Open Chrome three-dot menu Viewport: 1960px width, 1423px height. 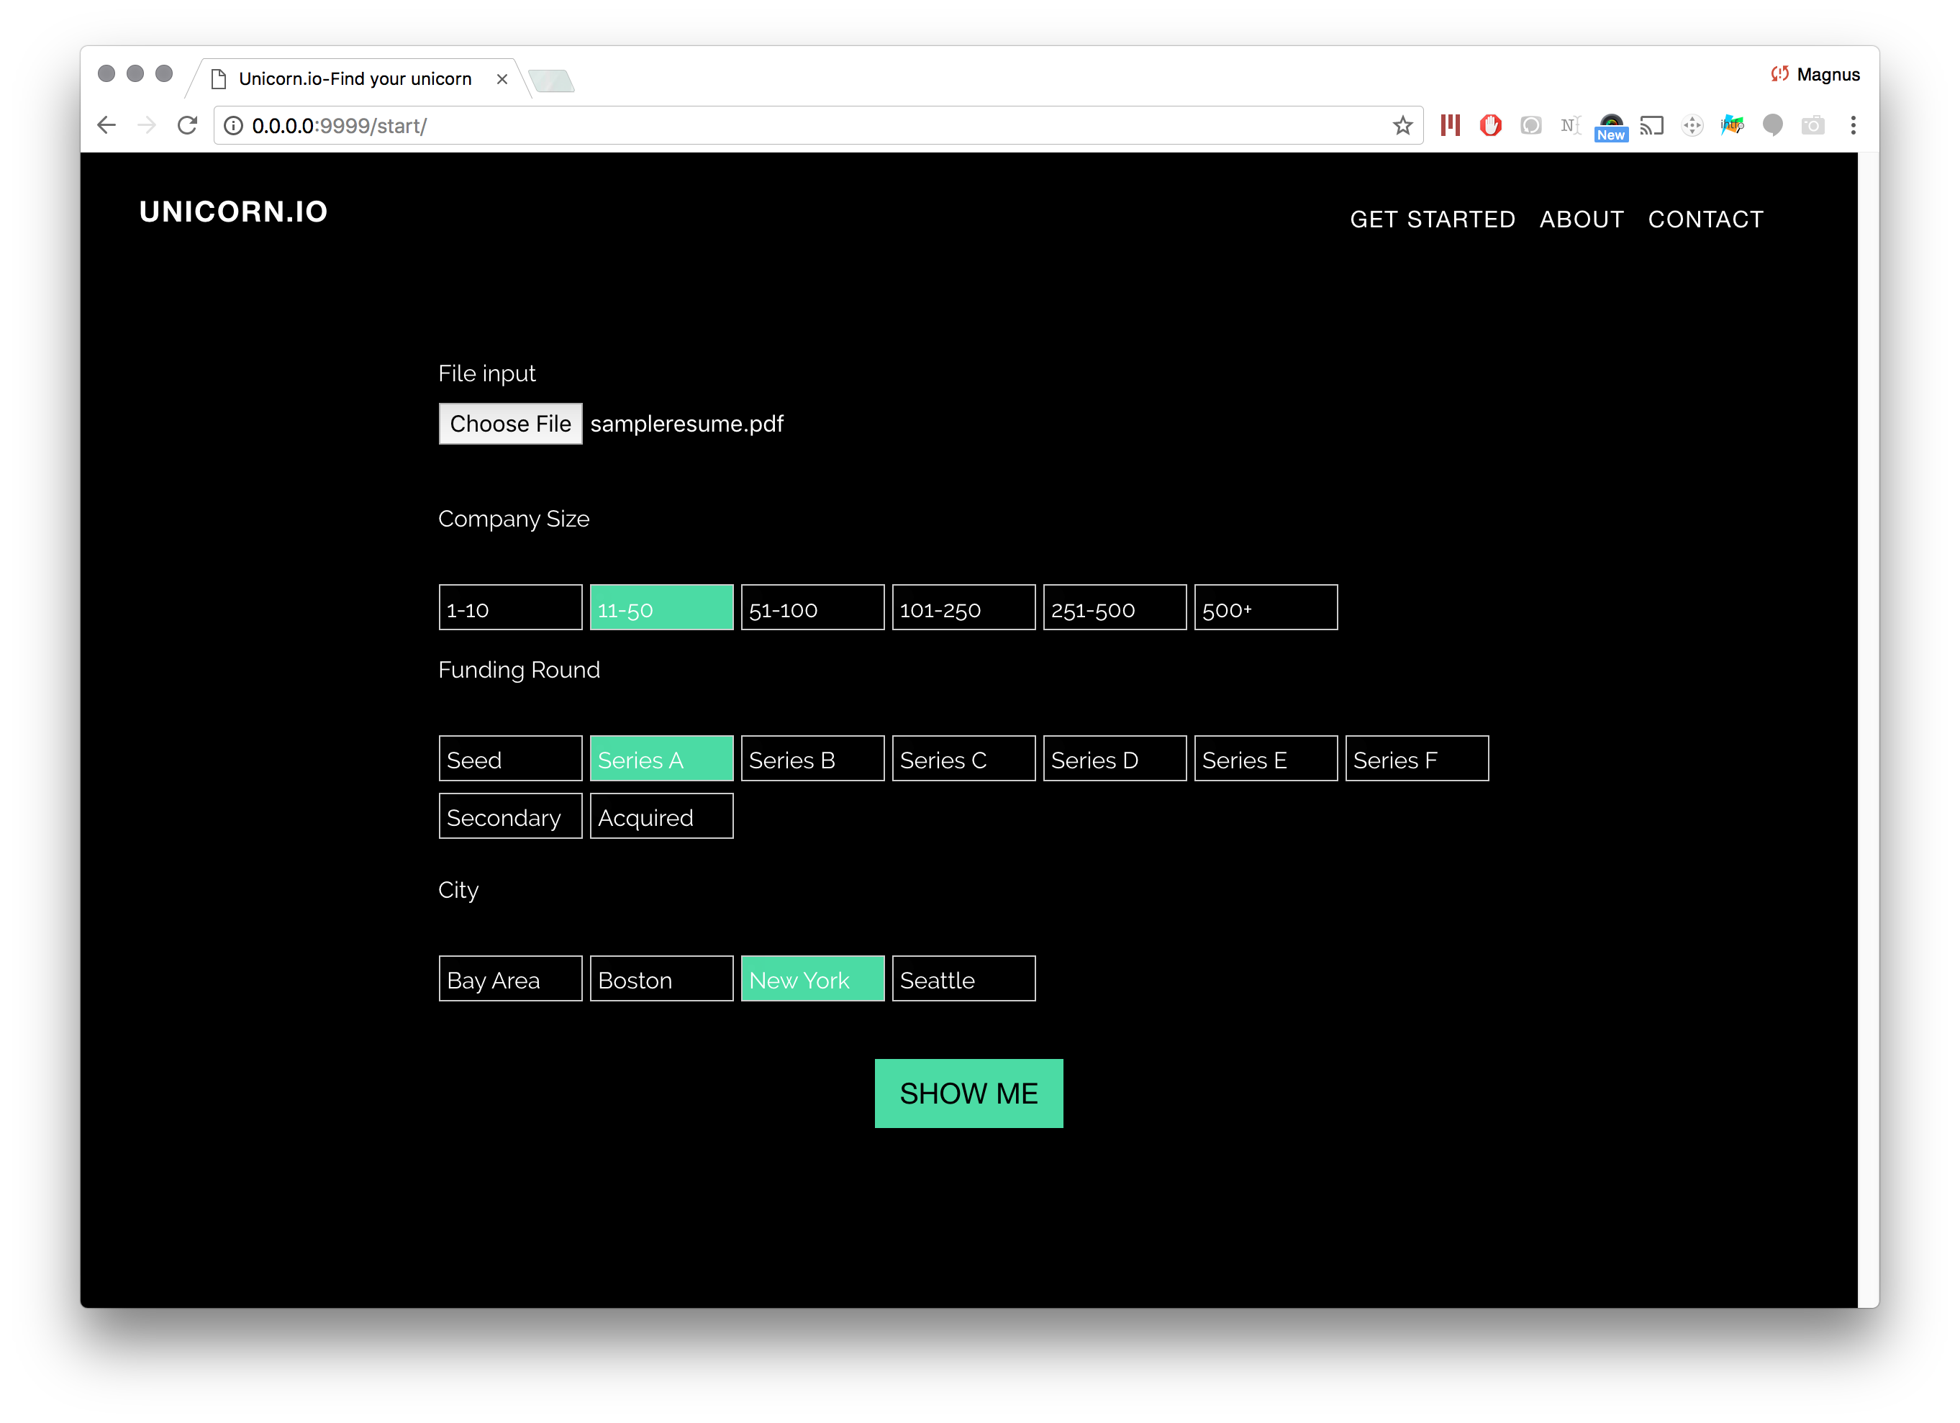pos(1853,126)
